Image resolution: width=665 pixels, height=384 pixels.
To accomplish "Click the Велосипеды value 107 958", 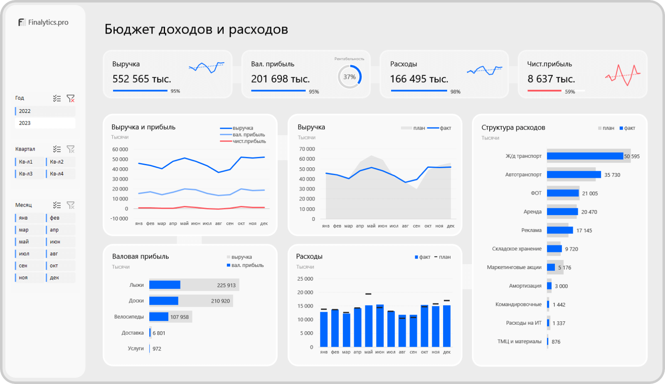I will tap(180, 317).
